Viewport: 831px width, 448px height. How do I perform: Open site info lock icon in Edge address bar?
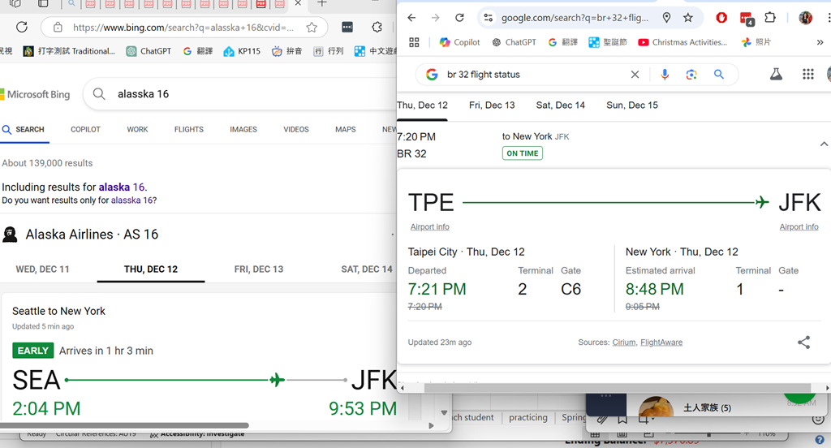pos(58,27)
